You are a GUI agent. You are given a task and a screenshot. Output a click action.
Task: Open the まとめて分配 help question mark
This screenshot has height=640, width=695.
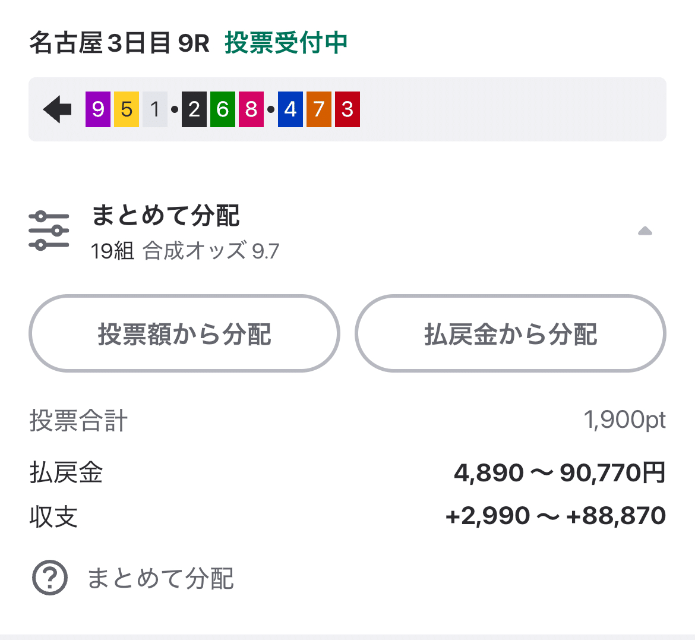pyautogui.click(x=50, y=576)
